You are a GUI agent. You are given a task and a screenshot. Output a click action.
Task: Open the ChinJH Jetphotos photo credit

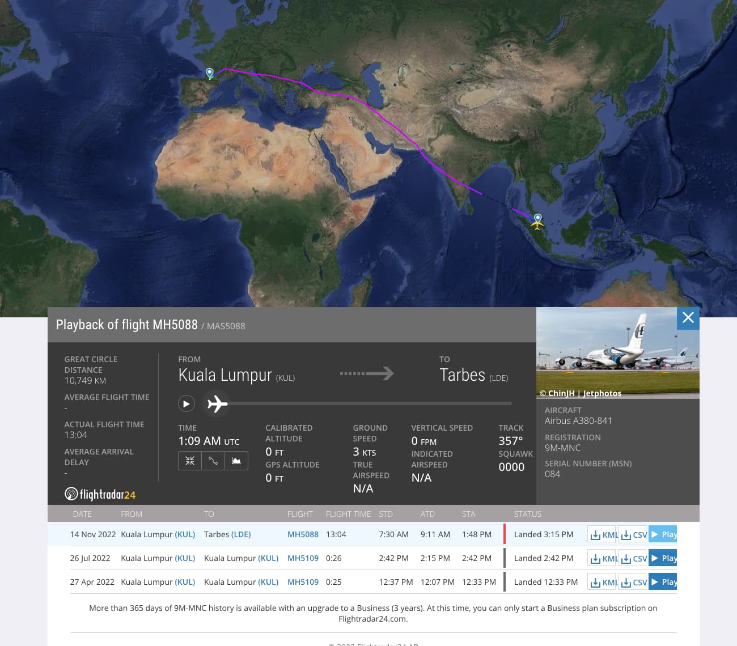point(581,393)
